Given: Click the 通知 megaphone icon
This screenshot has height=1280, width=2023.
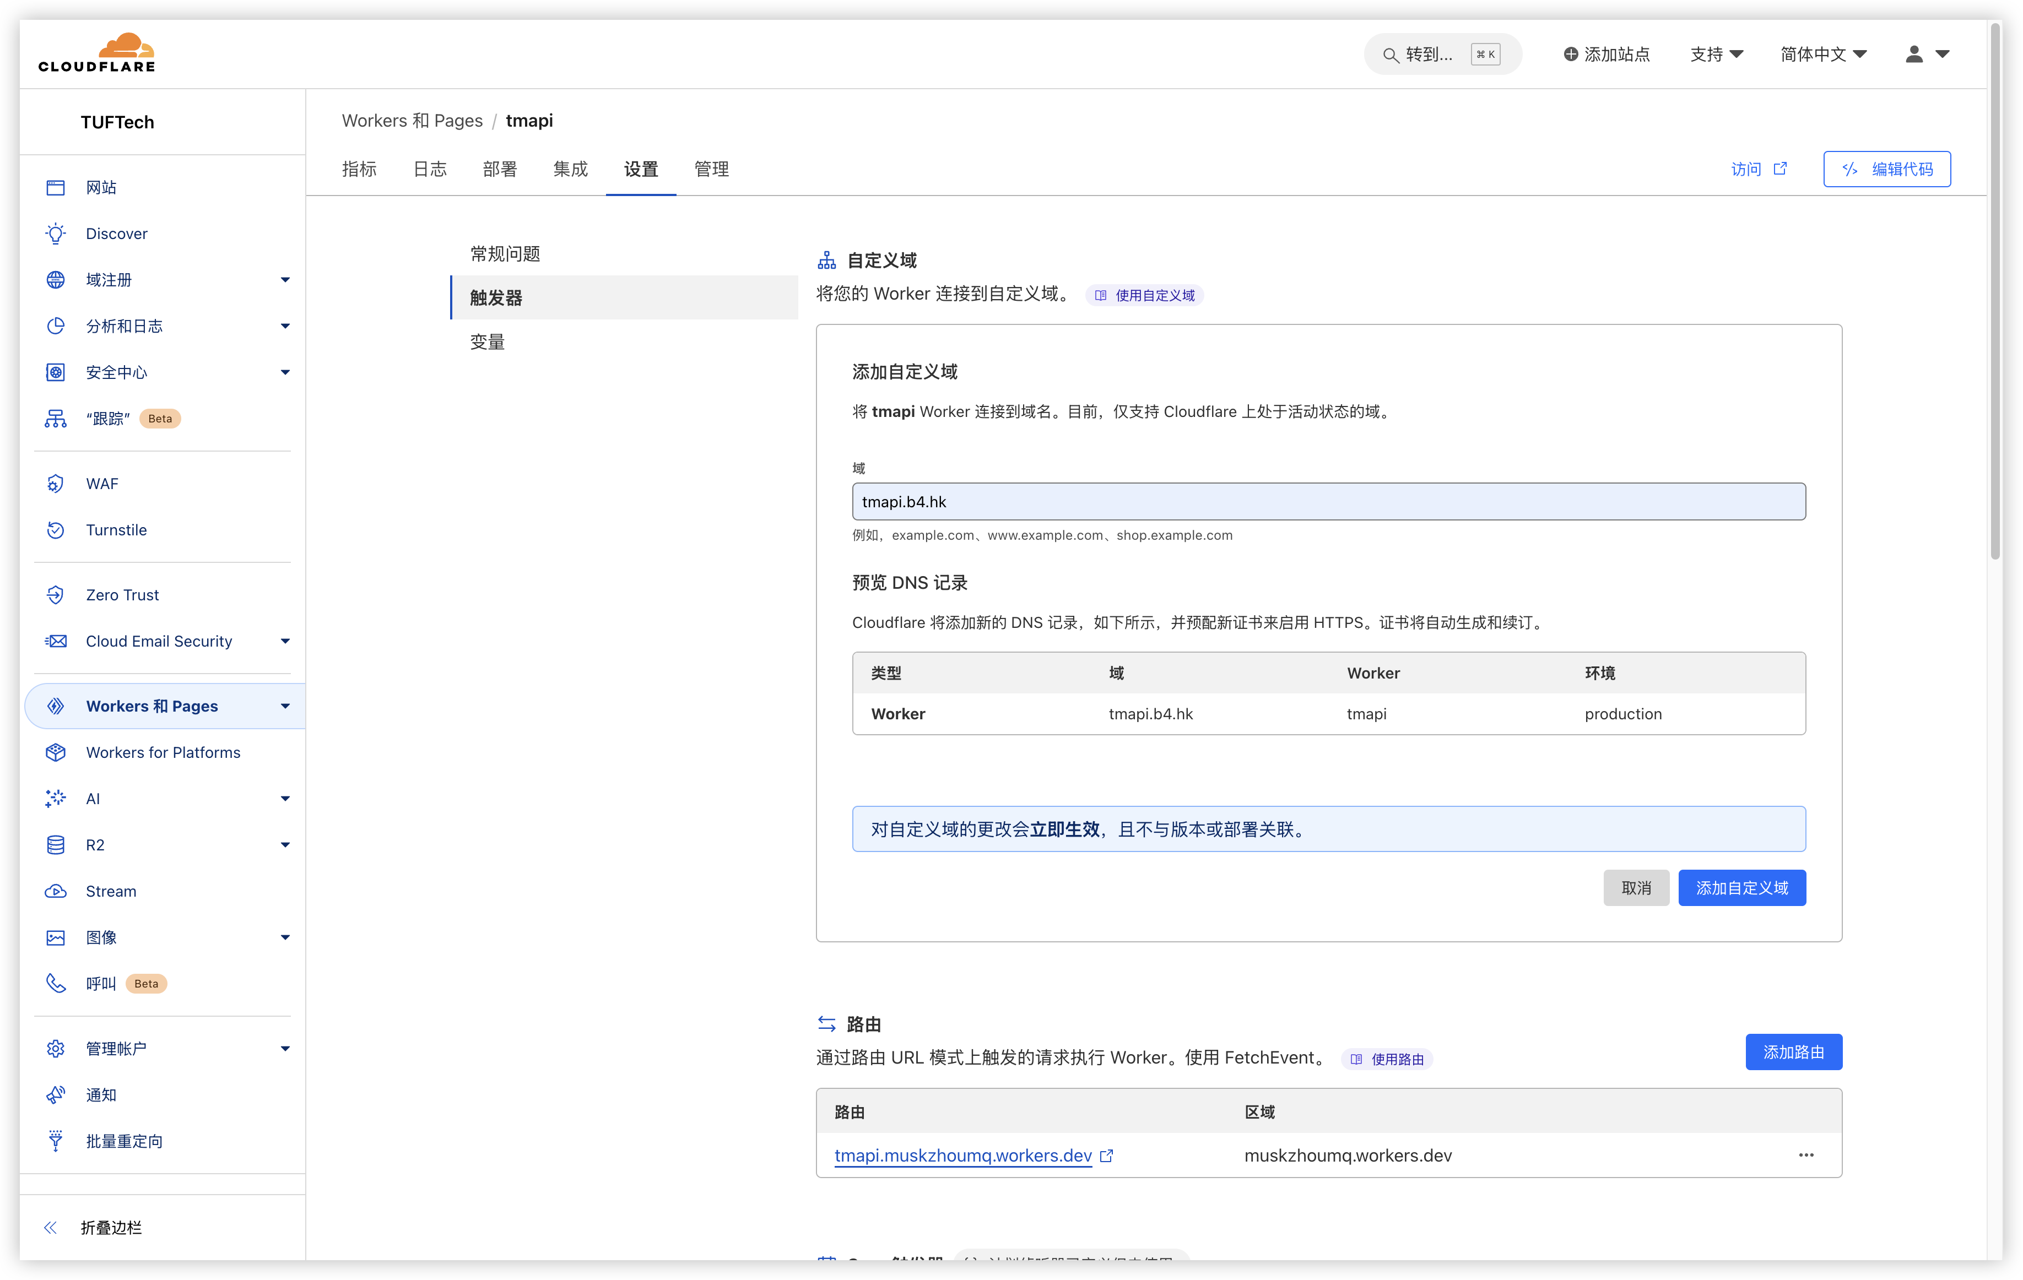Looking at the screenshot, I should click(x=56, y=1094).
